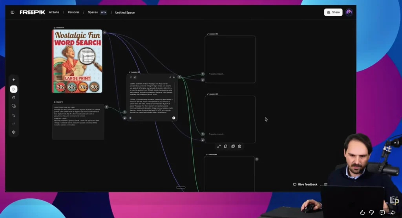
Task: Click the Untitled Space title
Action: coord(125,13)
